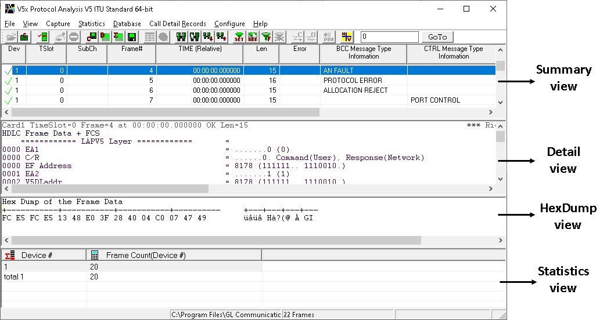Viewport: 607px width, 320px height.
Task: Click summary view scroll-right arrow
Action: click(491, 112)
